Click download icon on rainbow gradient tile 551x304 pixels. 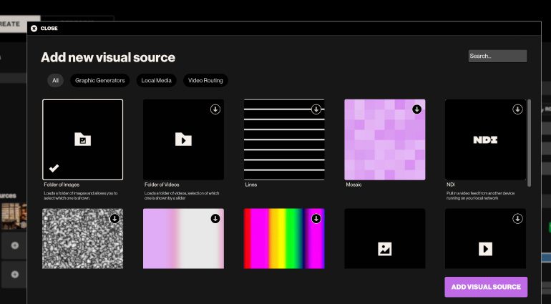(x=316, y=219)
